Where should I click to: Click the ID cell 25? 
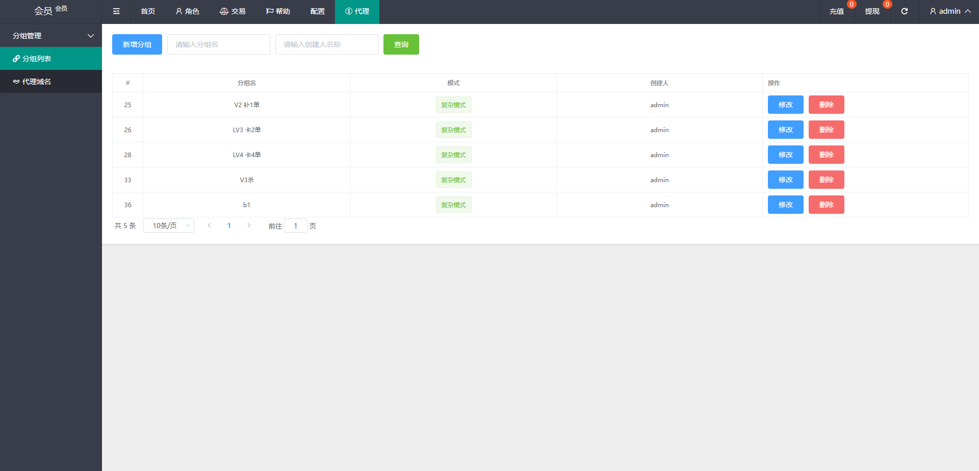pos(127,105)
